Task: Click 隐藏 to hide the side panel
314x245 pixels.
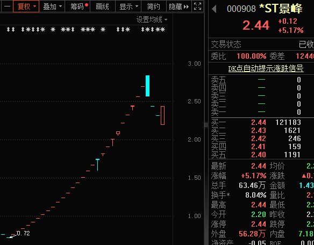Action: [x=179, y=6]
